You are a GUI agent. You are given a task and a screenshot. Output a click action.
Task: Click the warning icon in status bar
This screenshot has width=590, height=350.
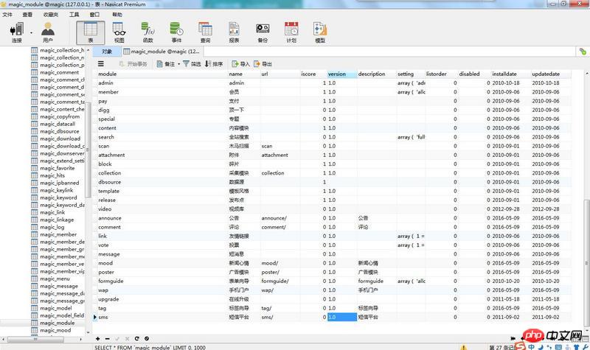[464, 347]
